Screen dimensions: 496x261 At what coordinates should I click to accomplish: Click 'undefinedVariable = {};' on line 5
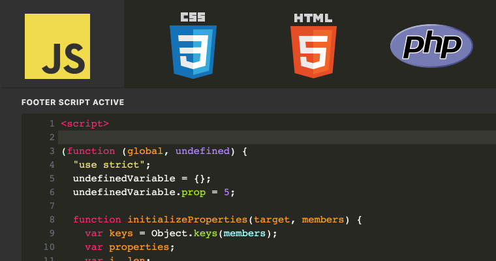pyautogui.click(x=142, y=178)
